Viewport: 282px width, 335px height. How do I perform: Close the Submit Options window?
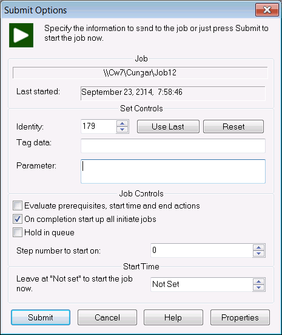(x=267, y=10)
